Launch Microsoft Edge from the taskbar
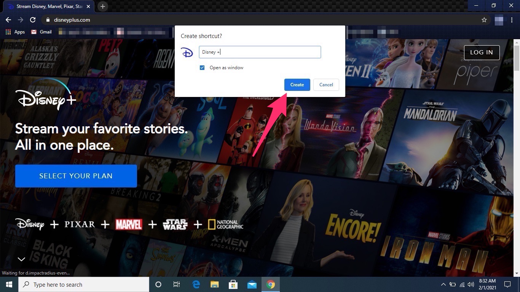Screen dimensions: 520x292 coord(196,284)
